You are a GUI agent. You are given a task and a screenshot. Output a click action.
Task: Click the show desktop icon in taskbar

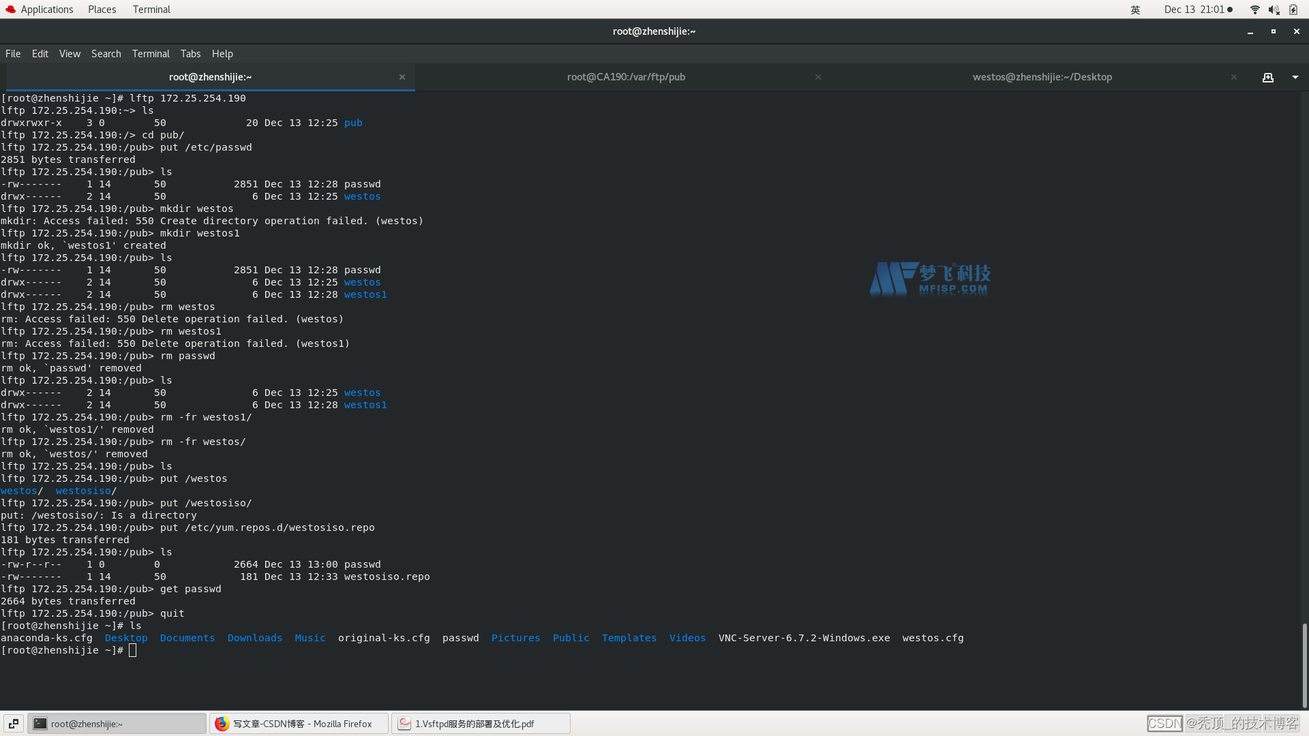(x=14, y=724)
